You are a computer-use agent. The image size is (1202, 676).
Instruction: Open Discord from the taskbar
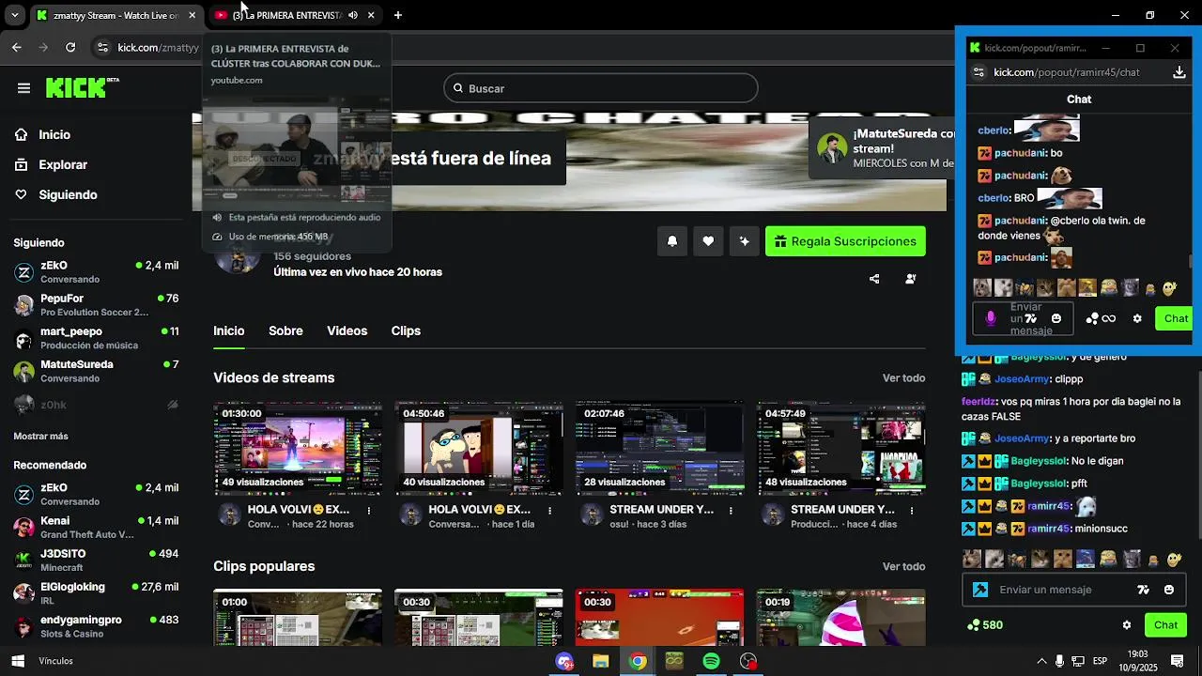[x=564, y=661]
